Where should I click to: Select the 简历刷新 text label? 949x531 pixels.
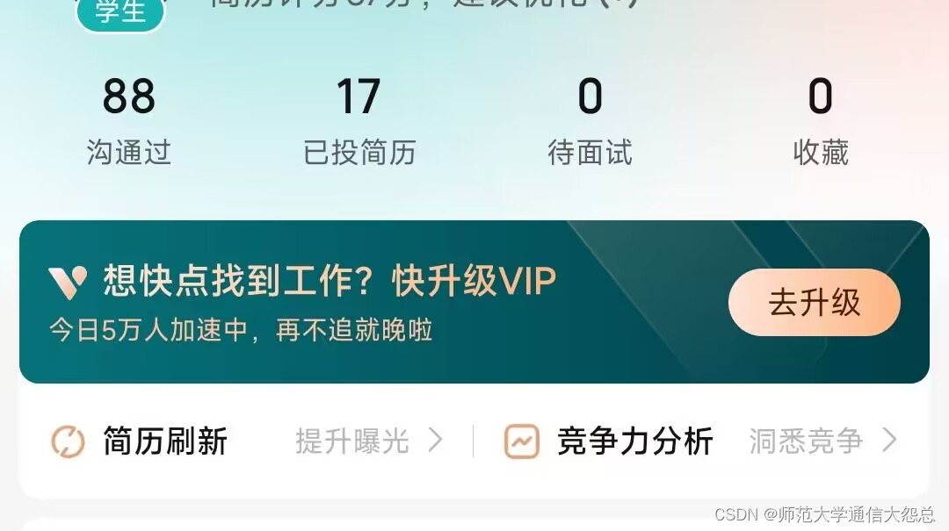click(x=165, y=441)
